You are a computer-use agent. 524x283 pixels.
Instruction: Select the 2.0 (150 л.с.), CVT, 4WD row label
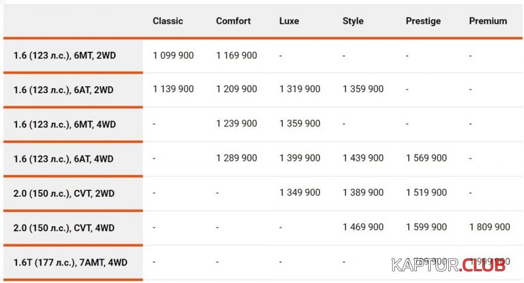pyautogui.click(x=64, y=228)
